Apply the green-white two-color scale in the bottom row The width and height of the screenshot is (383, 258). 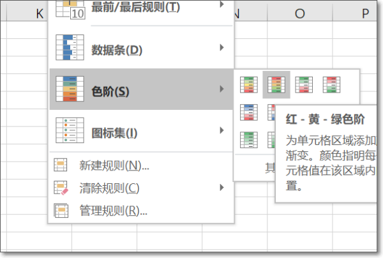point(249,140)
